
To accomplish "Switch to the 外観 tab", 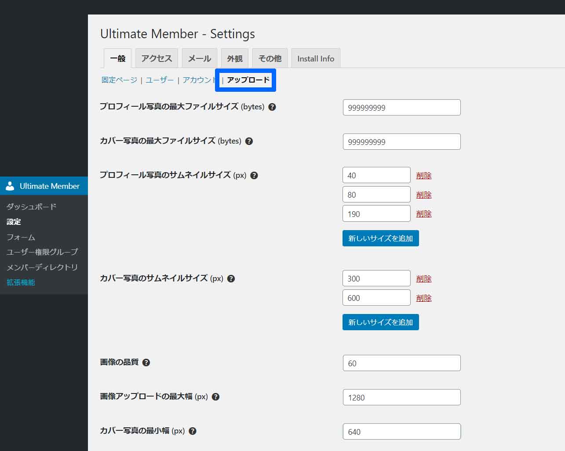I will coord(235,58).
